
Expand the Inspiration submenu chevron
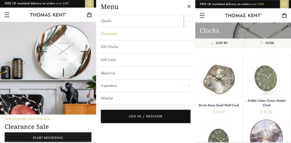[x=189, y=86]
